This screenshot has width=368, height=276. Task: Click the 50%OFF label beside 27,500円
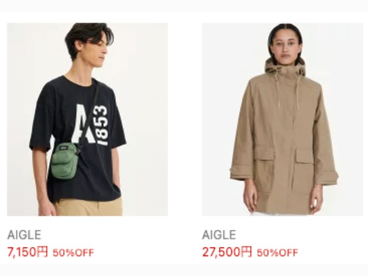point(277,253)
